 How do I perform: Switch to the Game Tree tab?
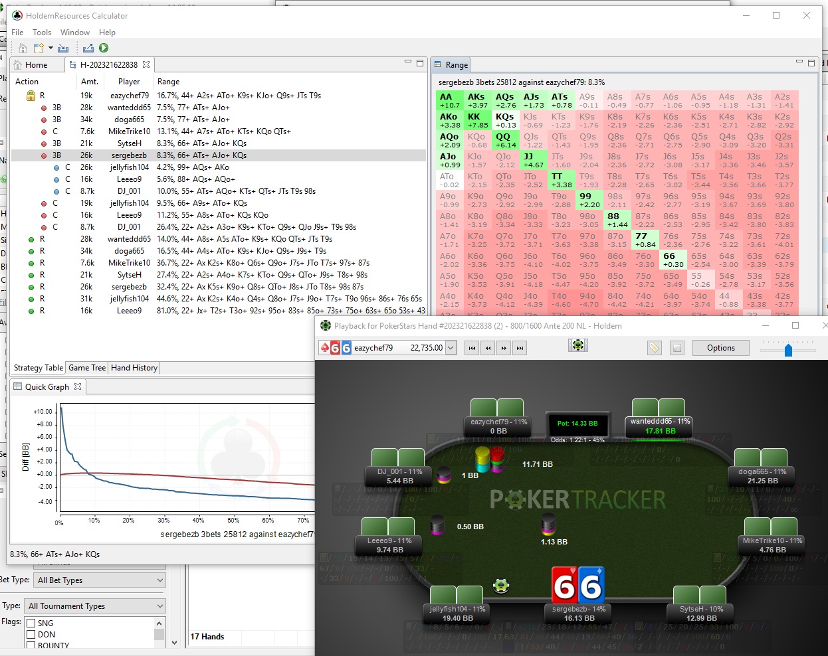tap(87, 368)
